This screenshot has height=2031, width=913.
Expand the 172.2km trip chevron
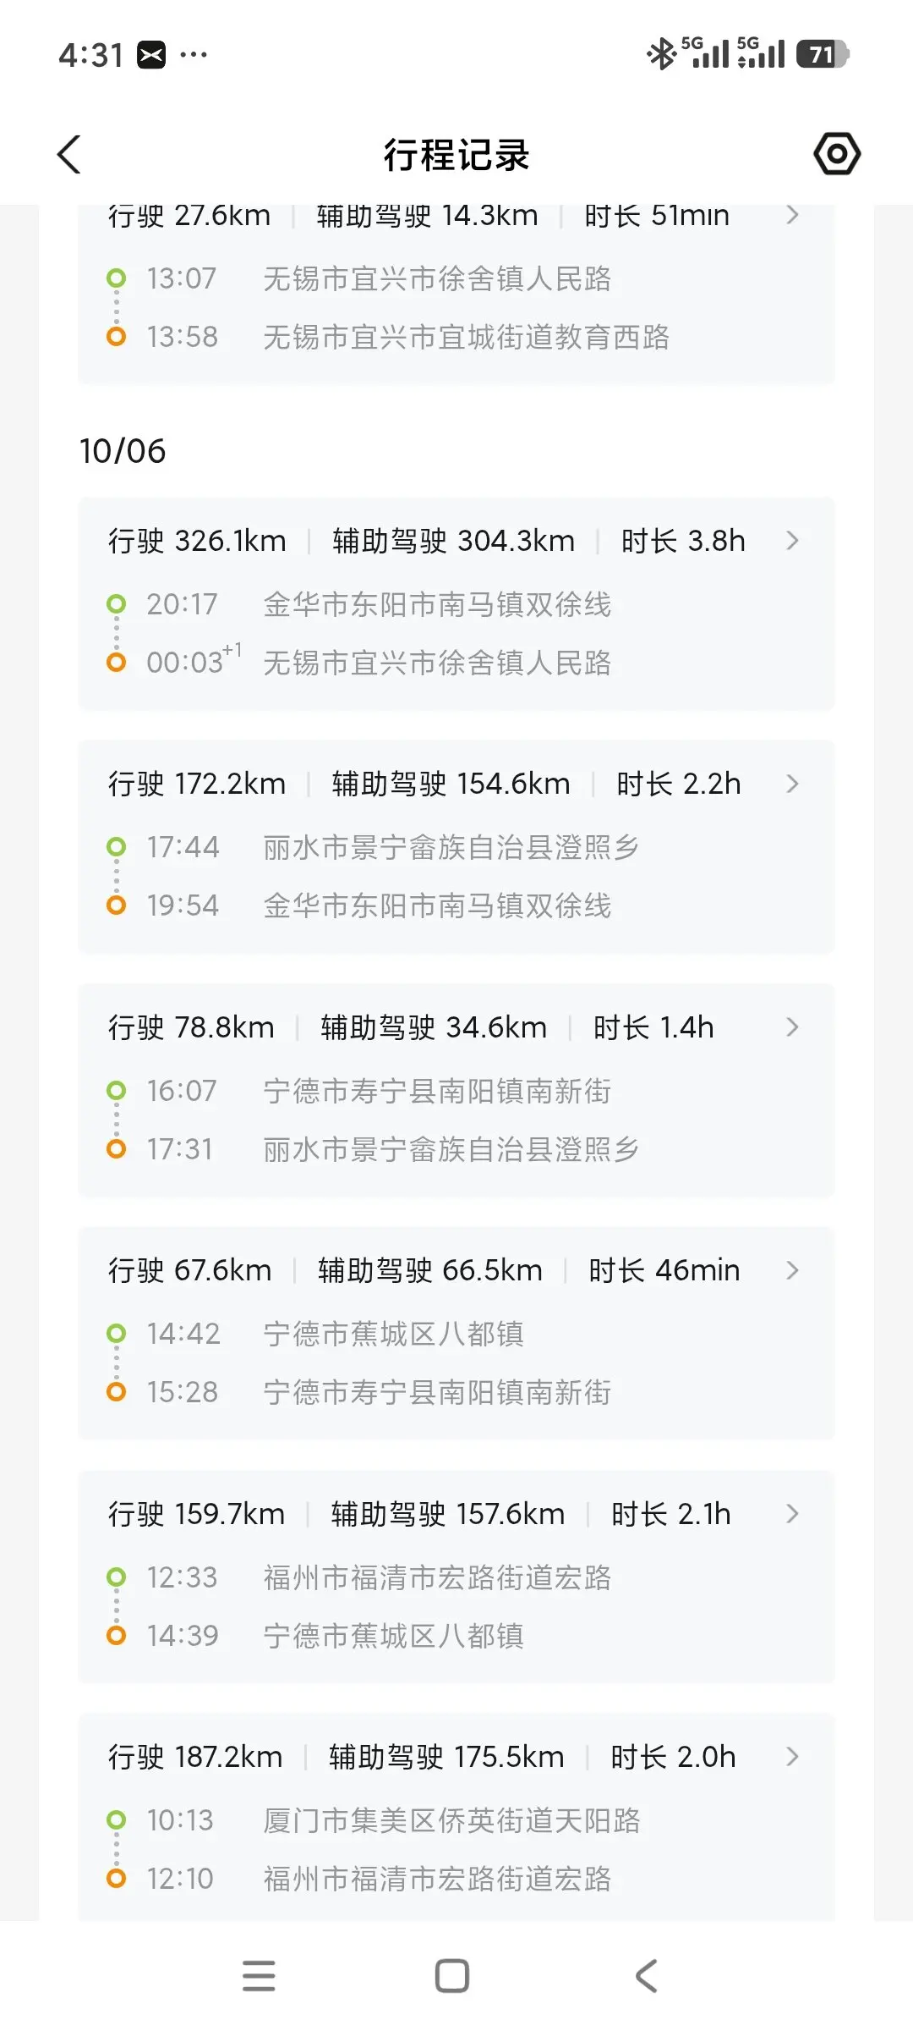pos(792,784)
